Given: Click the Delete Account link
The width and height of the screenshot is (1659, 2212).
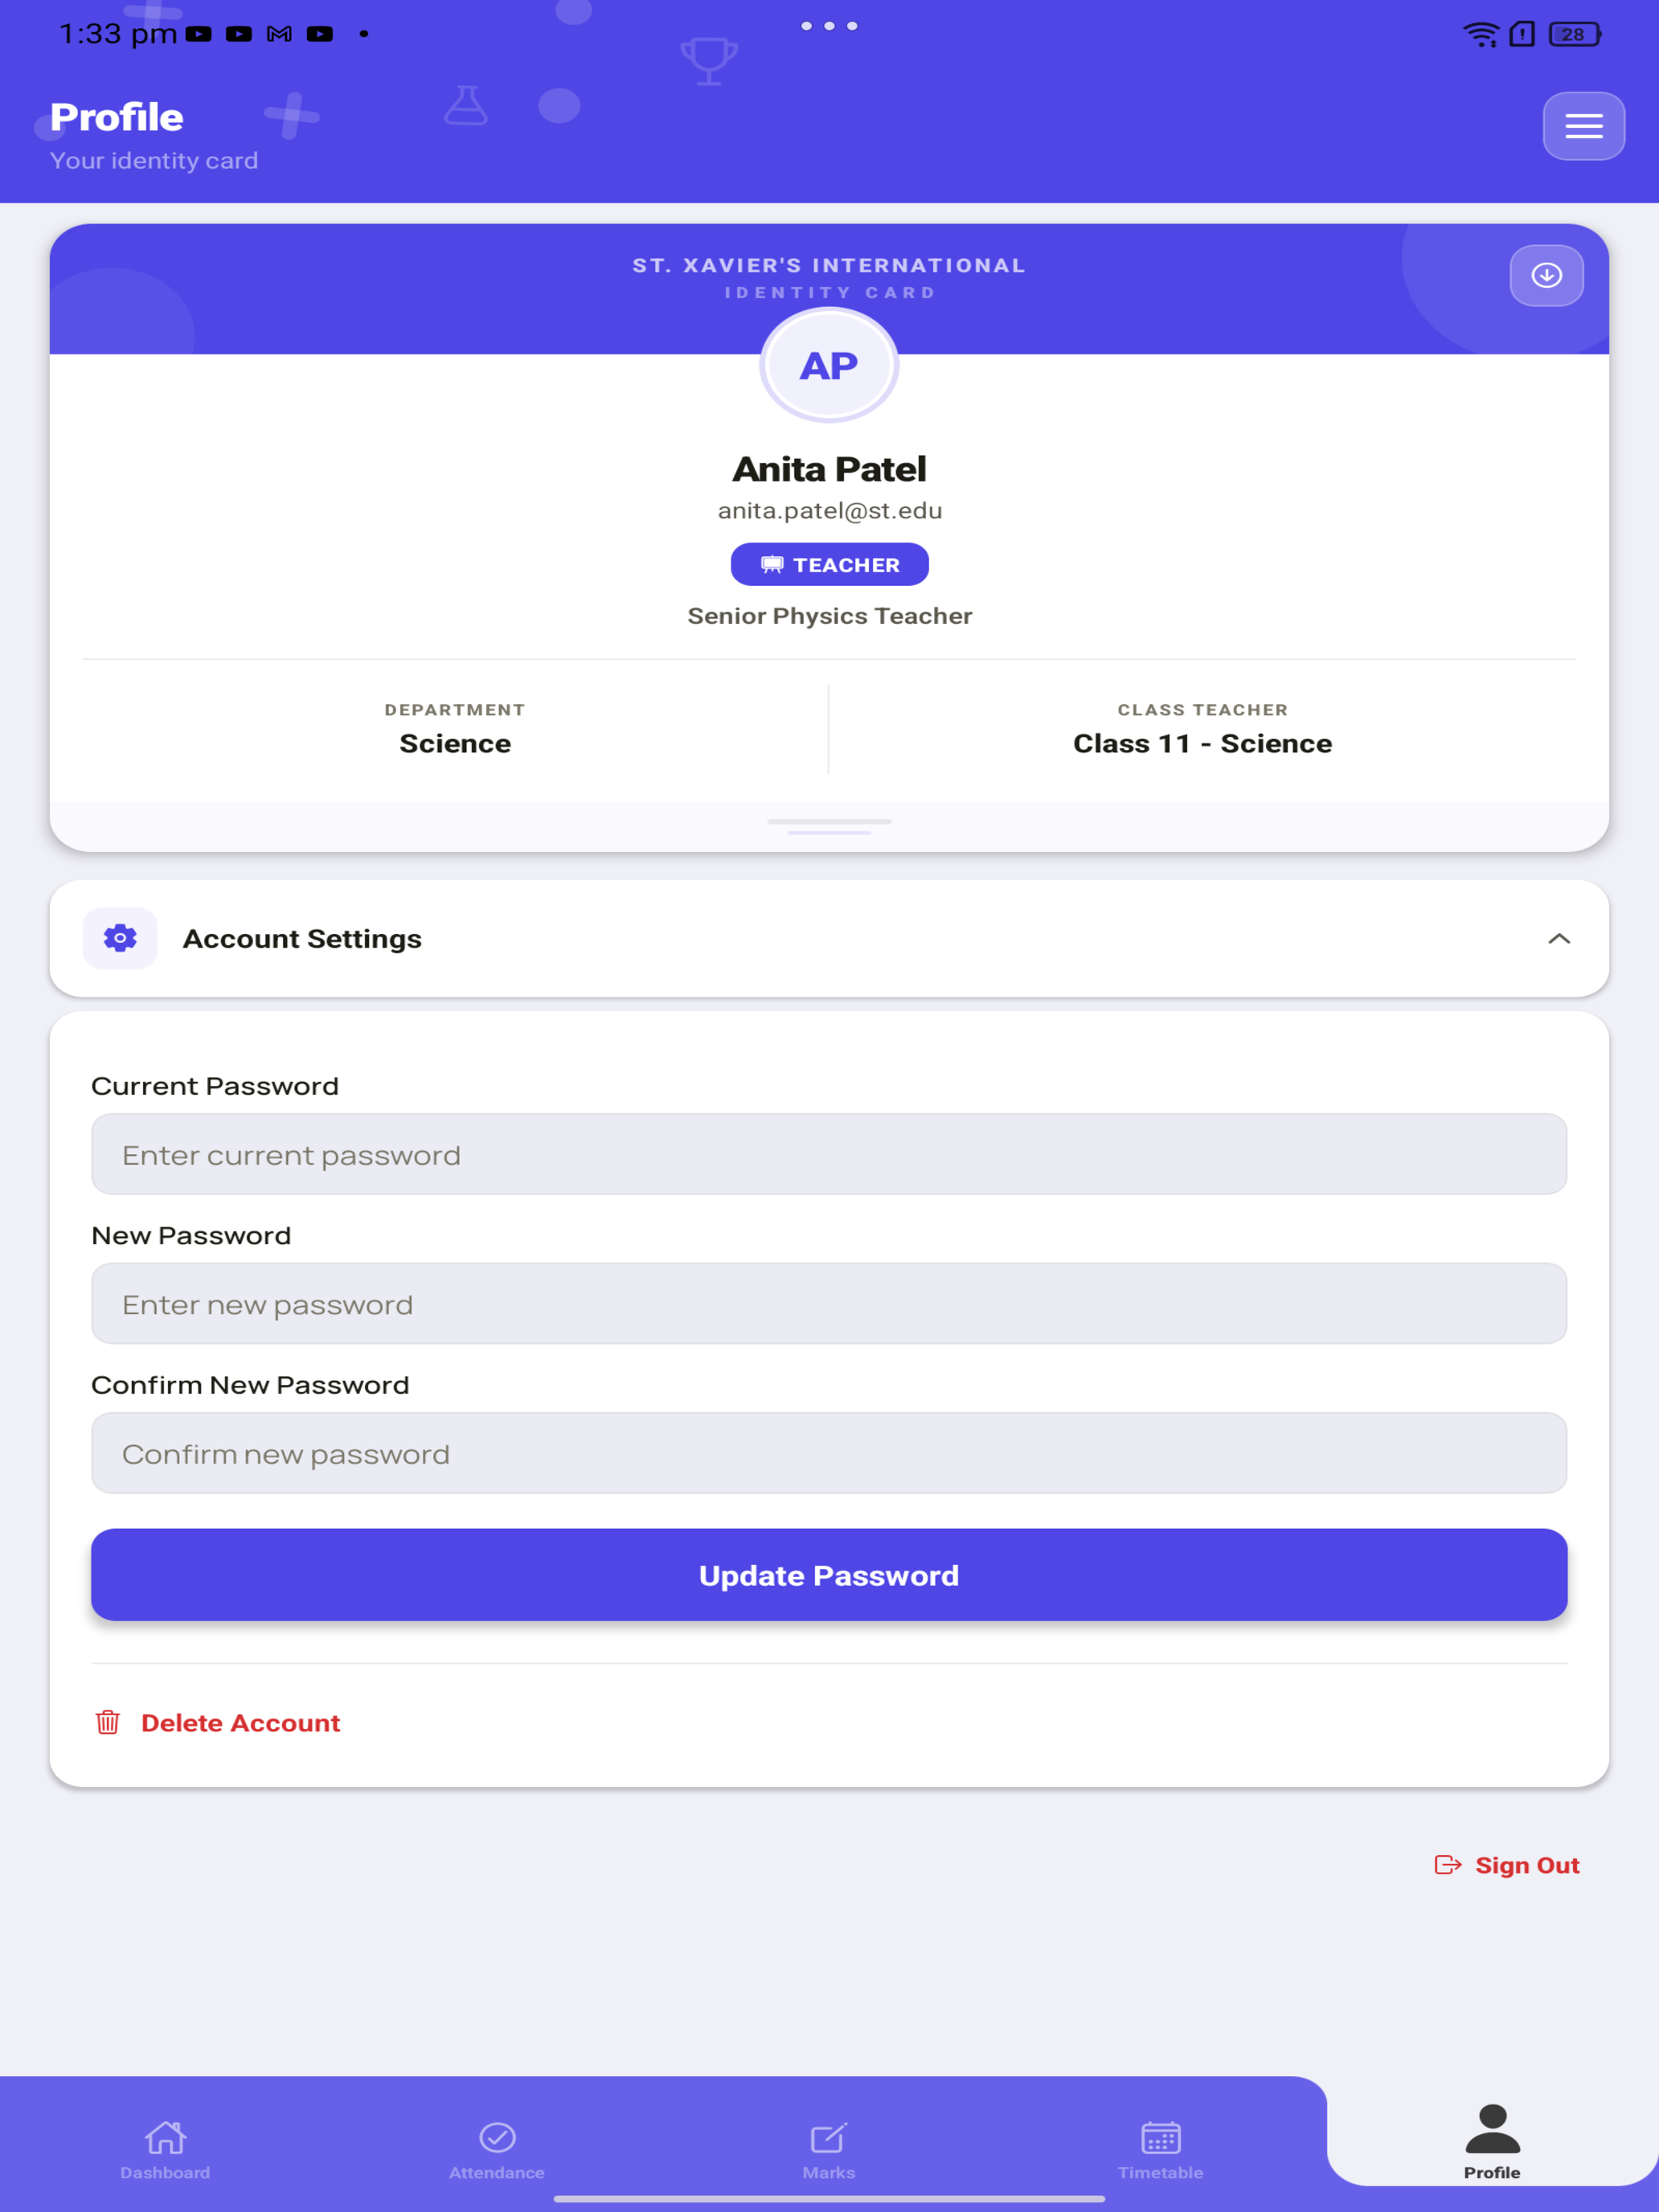Looking at the screenshot, I should 240,1723.
